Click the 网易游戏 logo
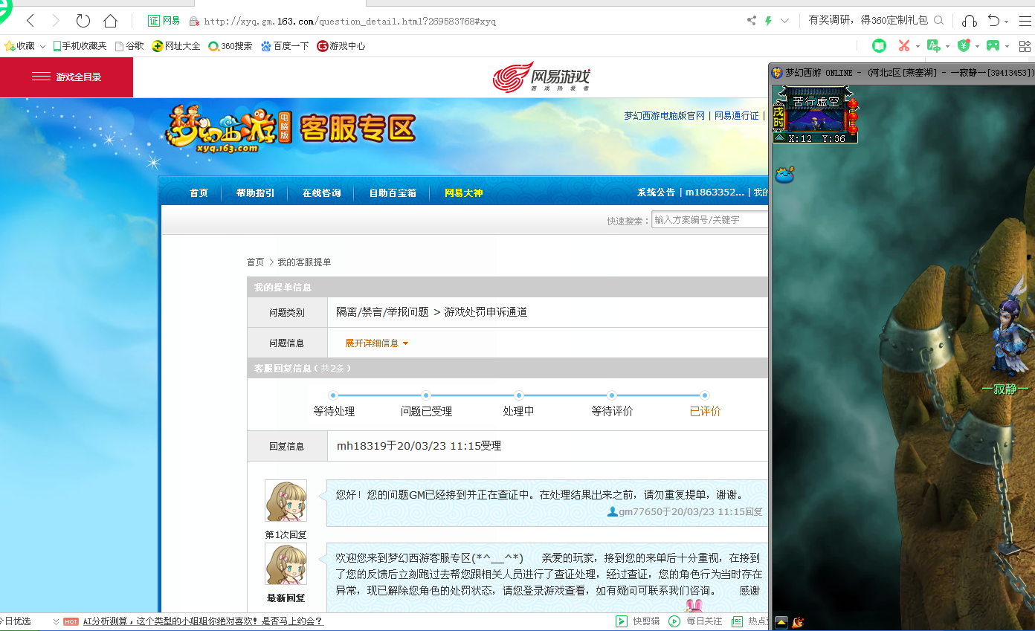 point(542,77)
